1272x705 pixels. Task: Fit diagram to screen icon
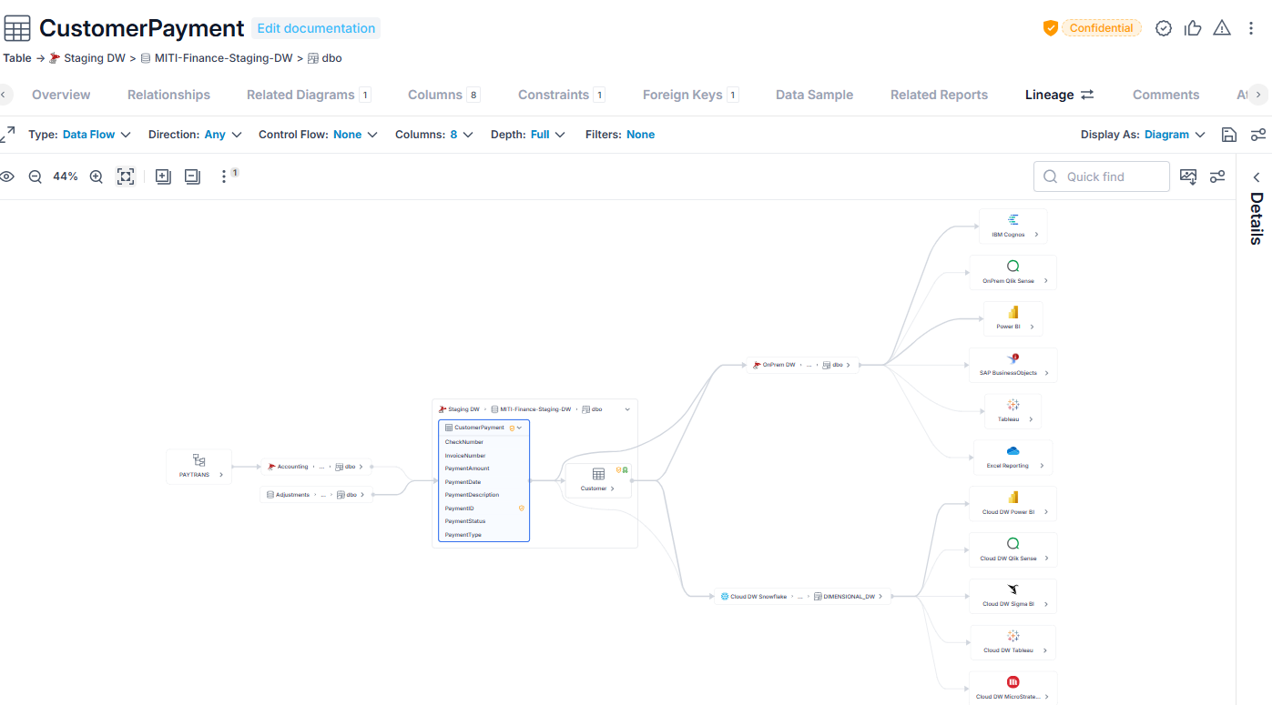pos(126,176)
